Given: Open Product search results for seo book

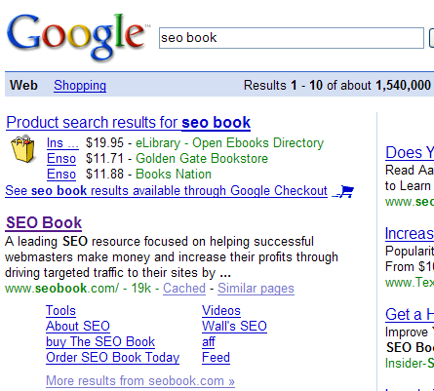Looking at the screenshot, I should click(x=129, y=123).
